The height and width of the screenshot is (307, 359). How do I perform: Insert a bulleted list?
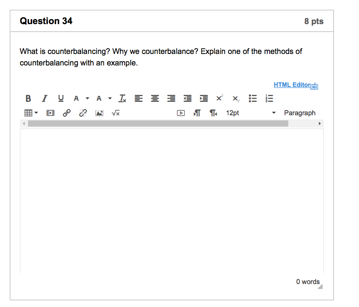pos(253,98)
